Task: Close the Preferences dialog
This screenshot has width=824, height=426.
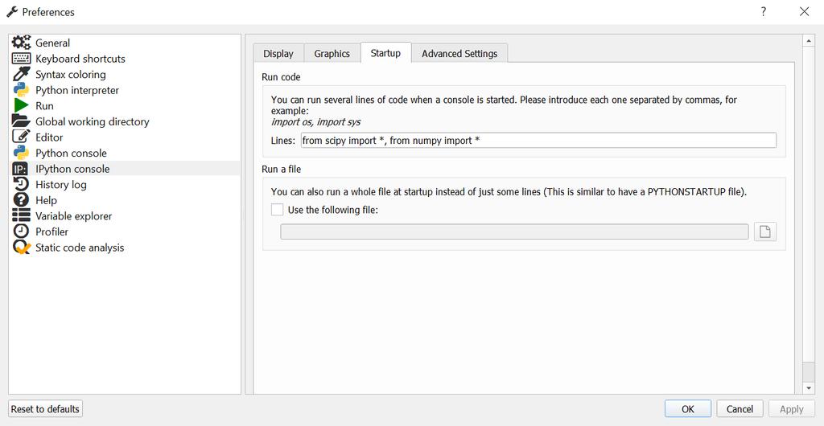Action: tap(804, 11)
